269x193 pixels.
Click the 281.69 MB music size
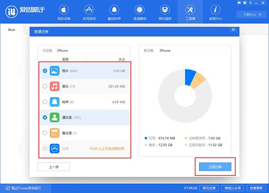click(117, 86)
